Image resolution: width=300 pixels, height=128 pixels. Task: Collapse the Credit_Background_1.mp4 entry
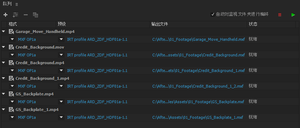pyautogui.click(x=3, y=78)
